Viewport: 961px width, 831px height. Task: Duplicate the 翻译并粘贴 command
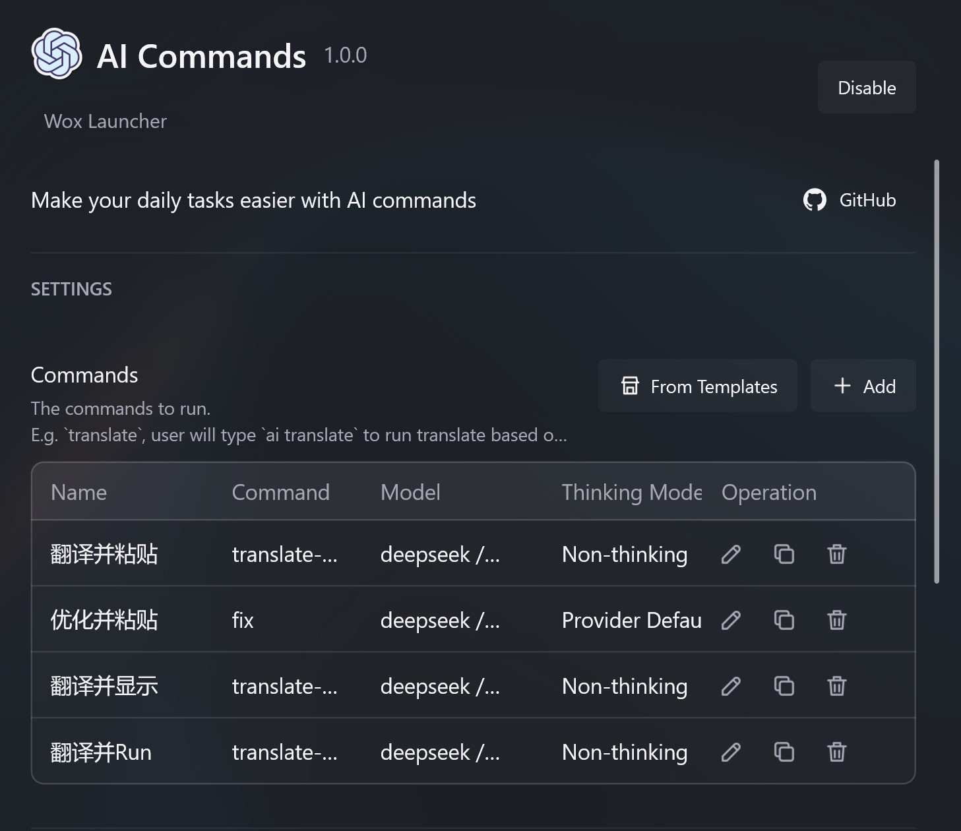pos(784,554)
